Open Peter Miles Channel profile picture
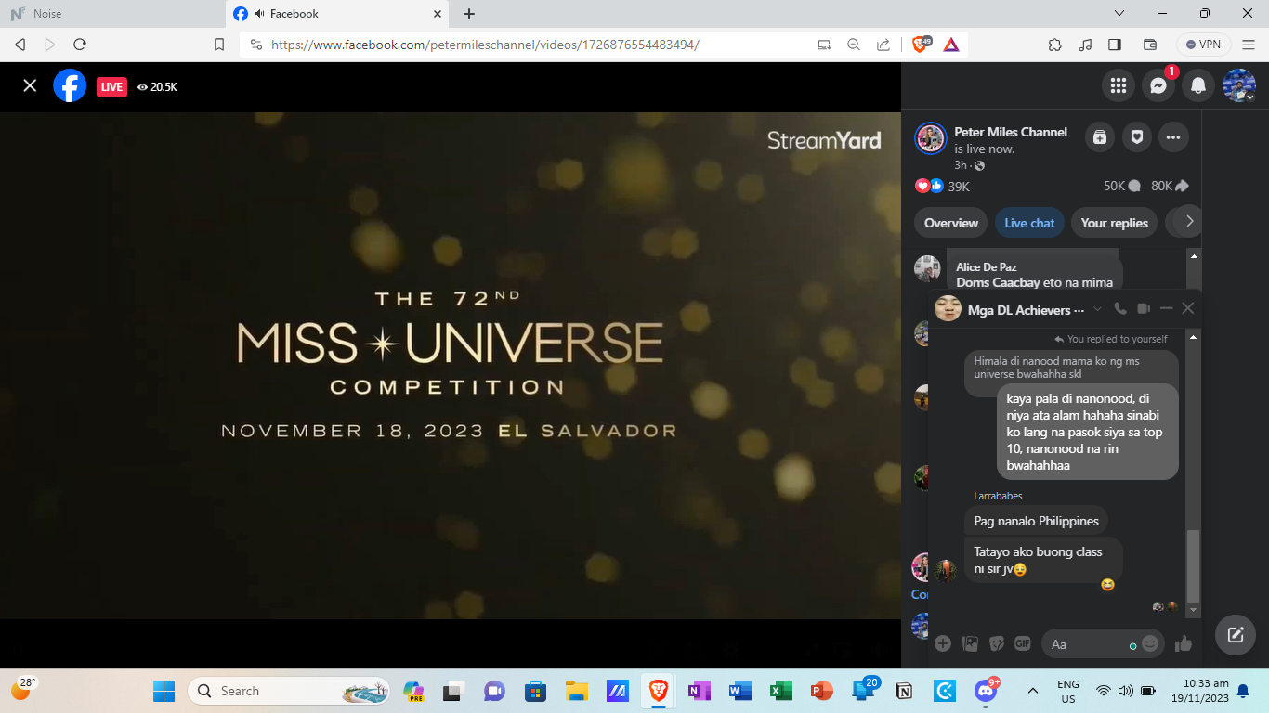Viewport: 1269px width, 713px height. point(930,138)
